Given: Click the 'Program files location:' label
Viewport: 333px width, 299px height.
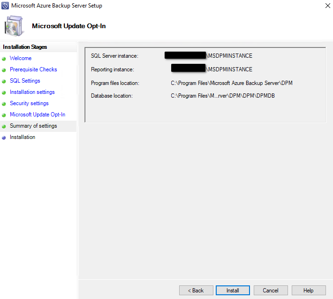Looking at the screenshot, I should 115,83.
